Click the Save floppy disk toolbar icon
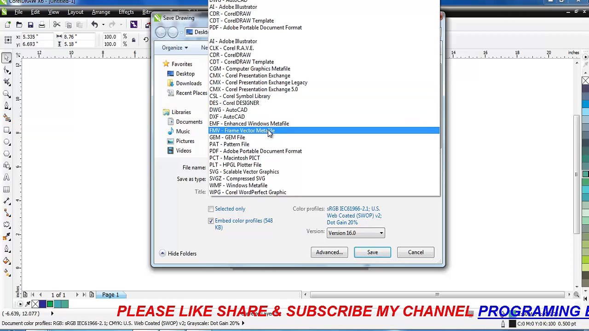 coord(30,24)
